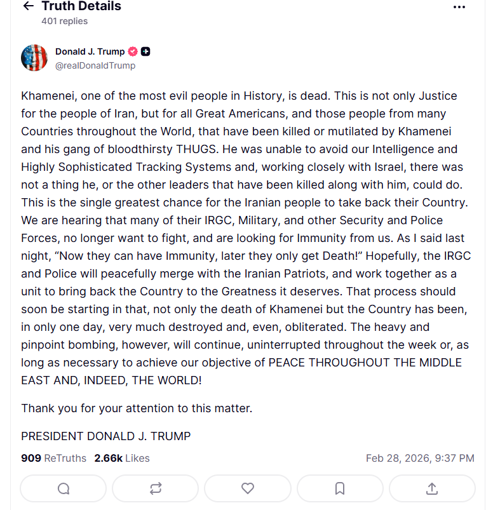View the 909 ReTruths list
Image resolution: width=486 pixels, height=510 pixels.
click(x=53, y=458)
